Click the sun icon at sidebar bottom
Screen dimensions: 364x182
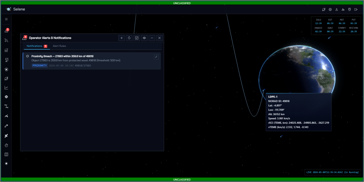tap(6, 164)
